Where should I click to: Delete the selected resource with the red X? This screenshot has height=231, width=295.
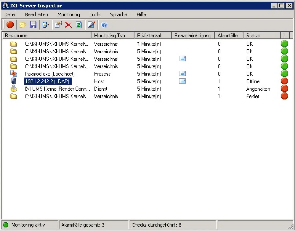click(x=68, y=25)
